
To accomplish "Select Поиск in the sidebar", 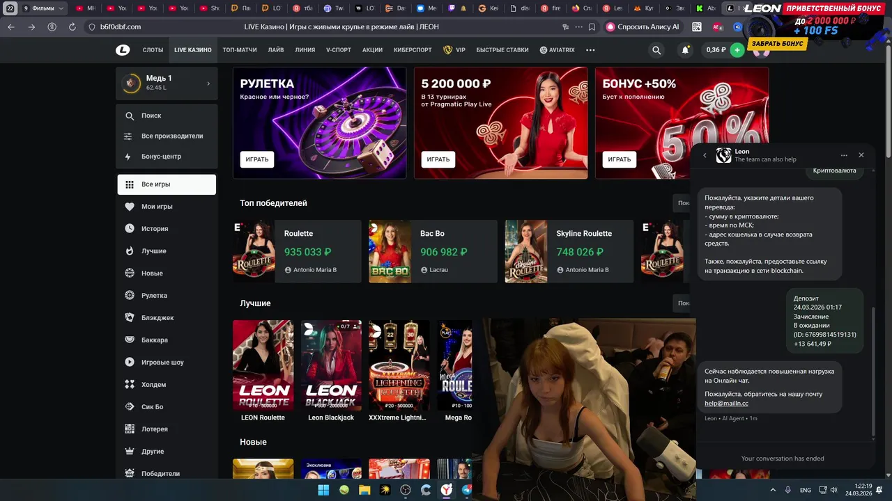I will pos(167,116).
